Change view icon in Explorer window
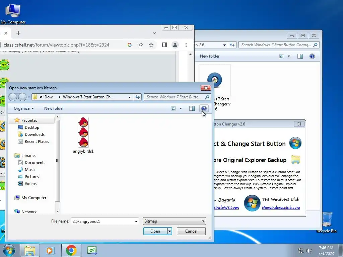 point(282,56)
